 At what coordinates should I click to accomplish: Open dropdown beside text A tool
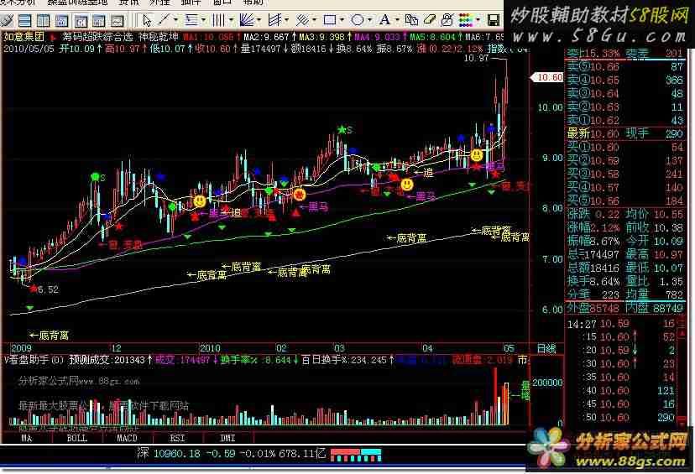(397, 20)
